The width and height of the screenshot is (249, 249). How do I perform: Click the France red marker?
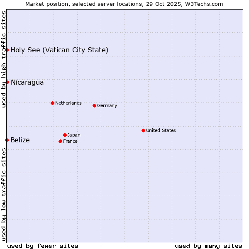click(x=61, y=141)
